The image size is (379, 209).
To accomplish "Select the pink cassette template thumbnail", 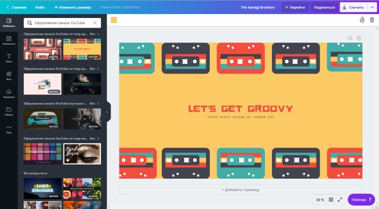I will coord(42,49).
